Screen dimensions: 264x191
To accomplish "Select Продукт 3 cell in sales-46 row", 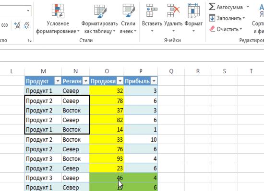I will [43, 178].
